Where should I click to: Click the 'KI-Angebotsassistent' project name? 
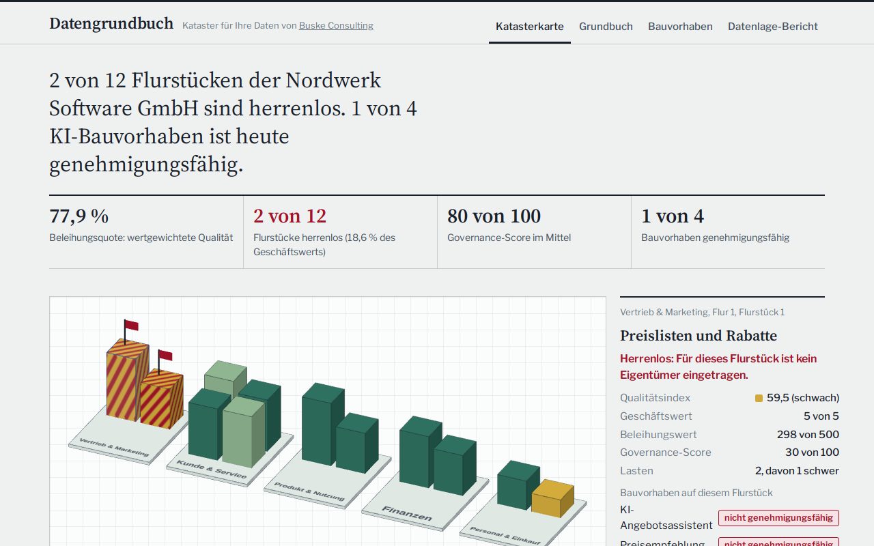pyautogui.click(x=666, y=517)
